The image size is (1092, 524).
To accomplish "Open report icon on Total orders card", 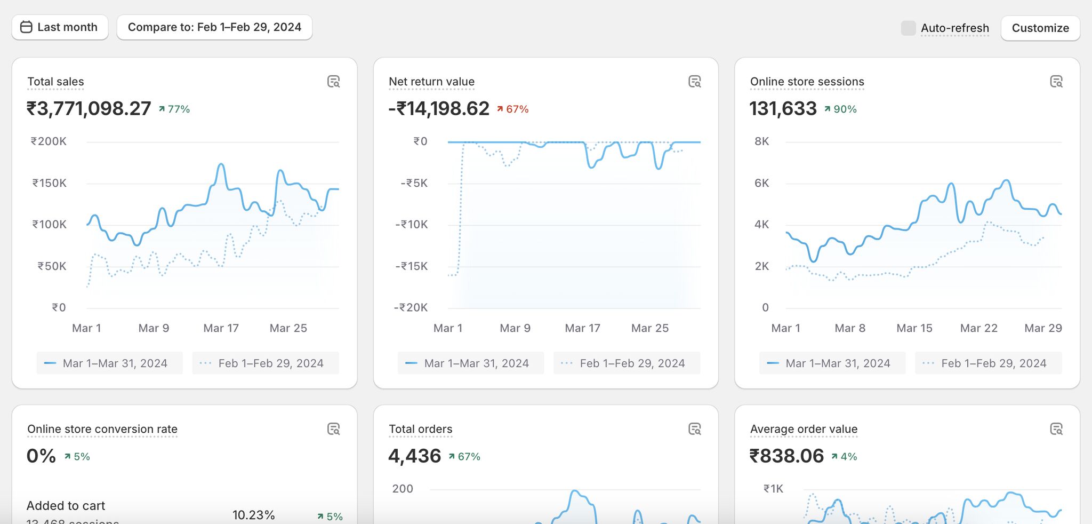I will click(x=694, y=429).
